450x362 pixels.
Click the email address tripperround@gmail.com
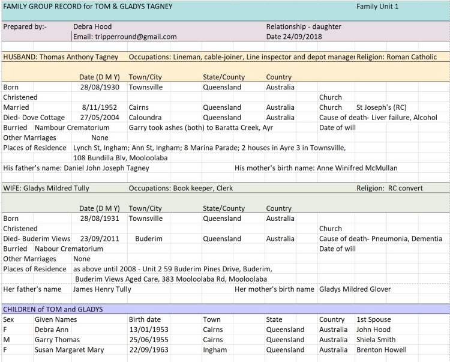point(125,37)
